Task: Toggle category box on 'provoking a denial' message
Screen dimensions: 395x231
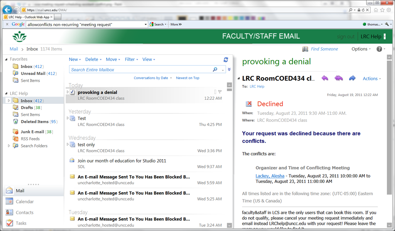Action: coord(215,92)
